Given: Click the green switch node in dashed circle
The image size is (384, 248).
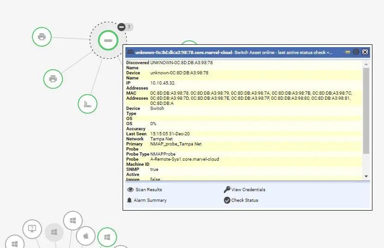Looking at the screenshot, I should [108, 40].
